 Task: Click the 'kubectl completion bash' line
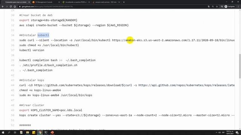[x=57, y=60]
